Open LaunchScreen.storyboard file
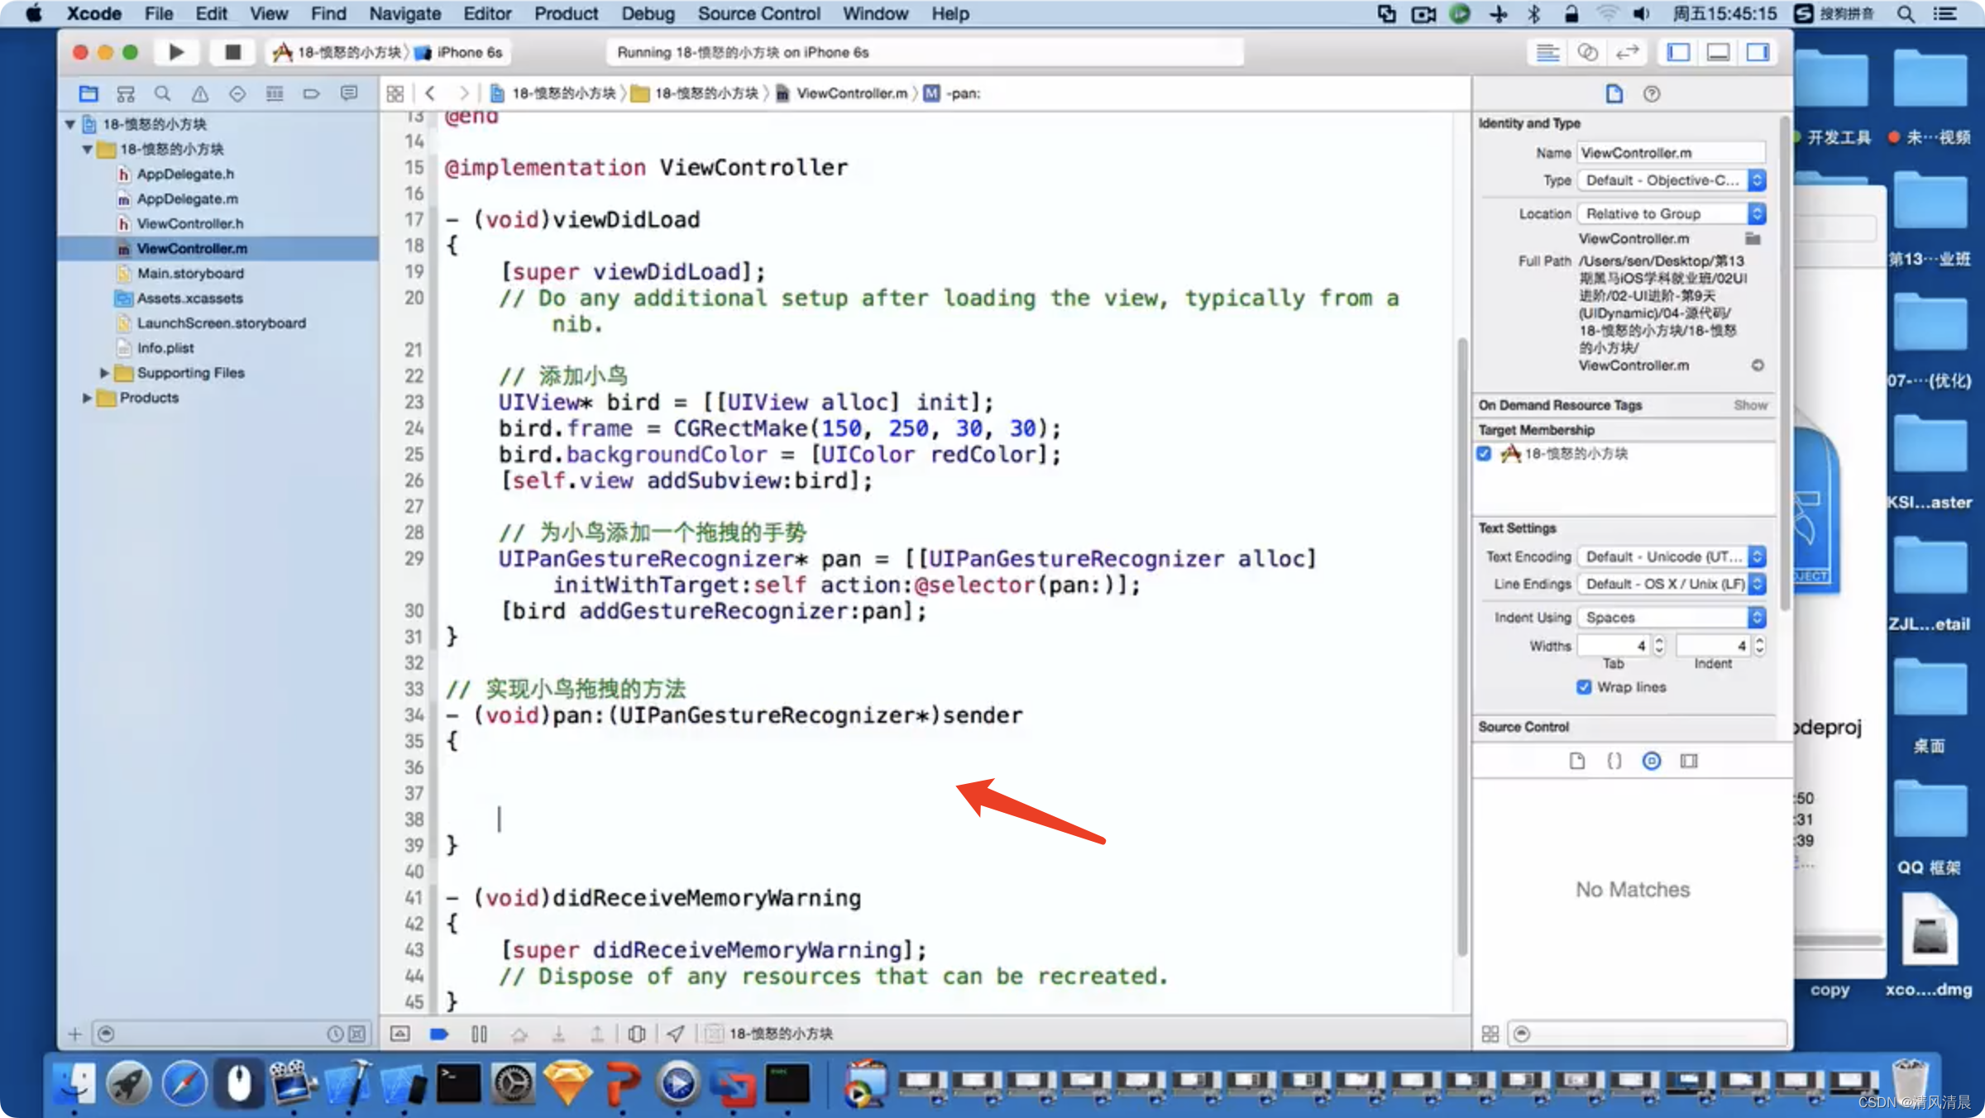Image resolution: width=1985 pixels, height=1118 pixels. click(x=221, y=322)
